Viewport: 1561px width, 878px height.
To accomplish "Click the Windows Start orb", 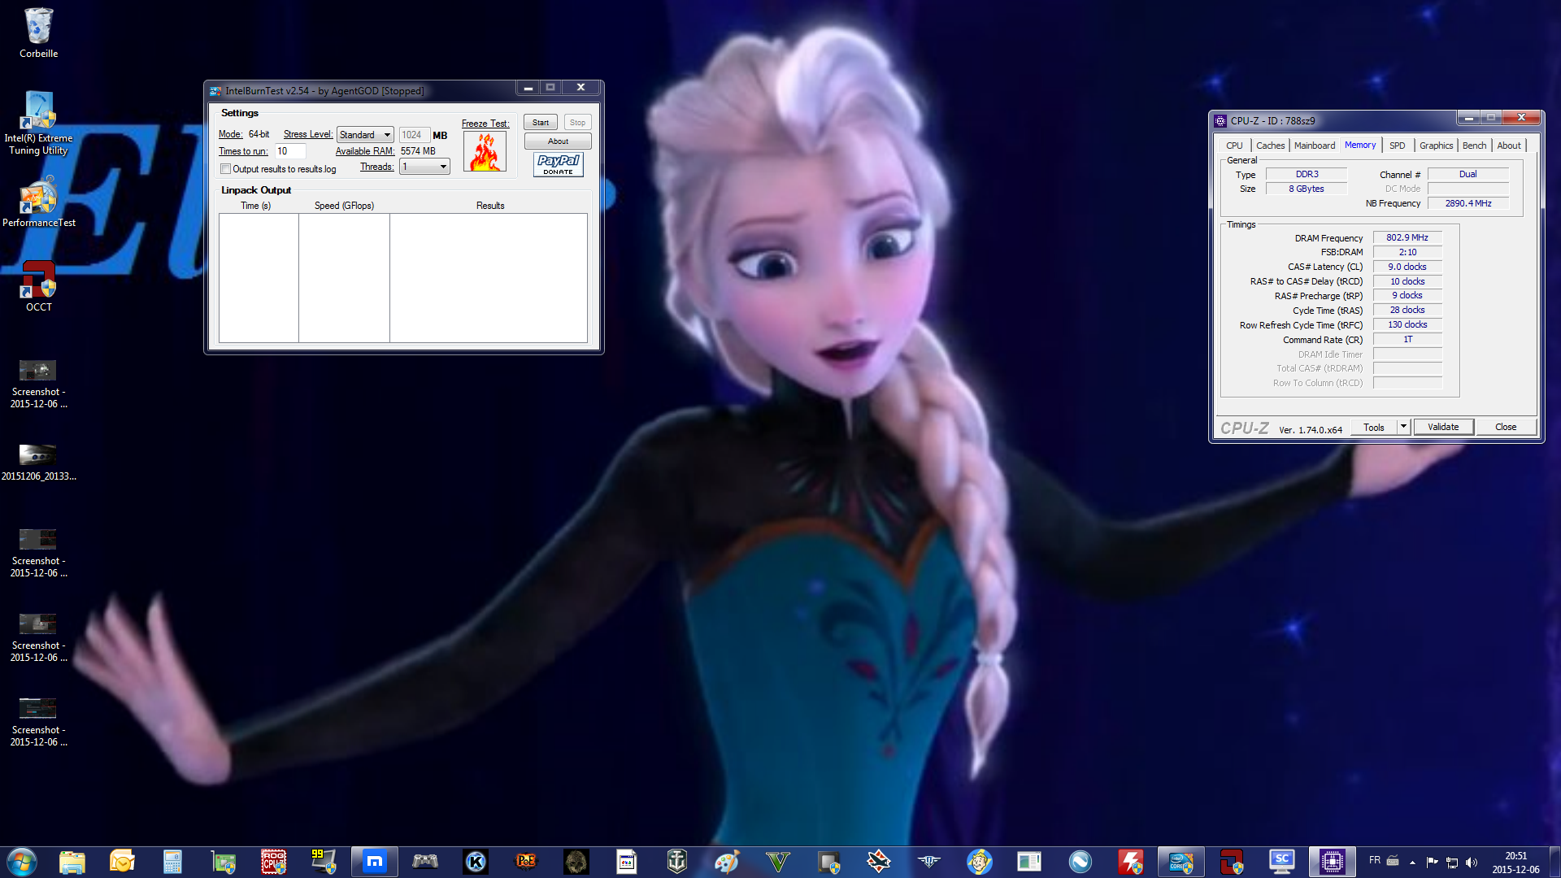I will click(22, 862).
